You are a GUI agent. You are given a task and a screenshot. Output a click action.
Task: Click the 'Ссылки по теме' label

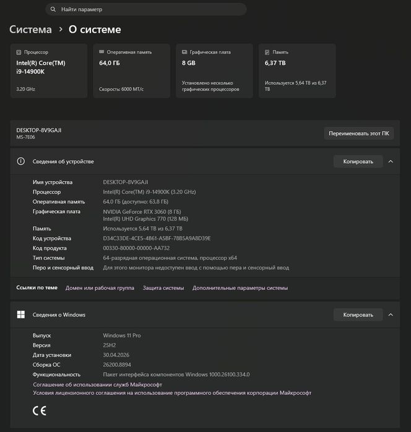tap(37, 287)
